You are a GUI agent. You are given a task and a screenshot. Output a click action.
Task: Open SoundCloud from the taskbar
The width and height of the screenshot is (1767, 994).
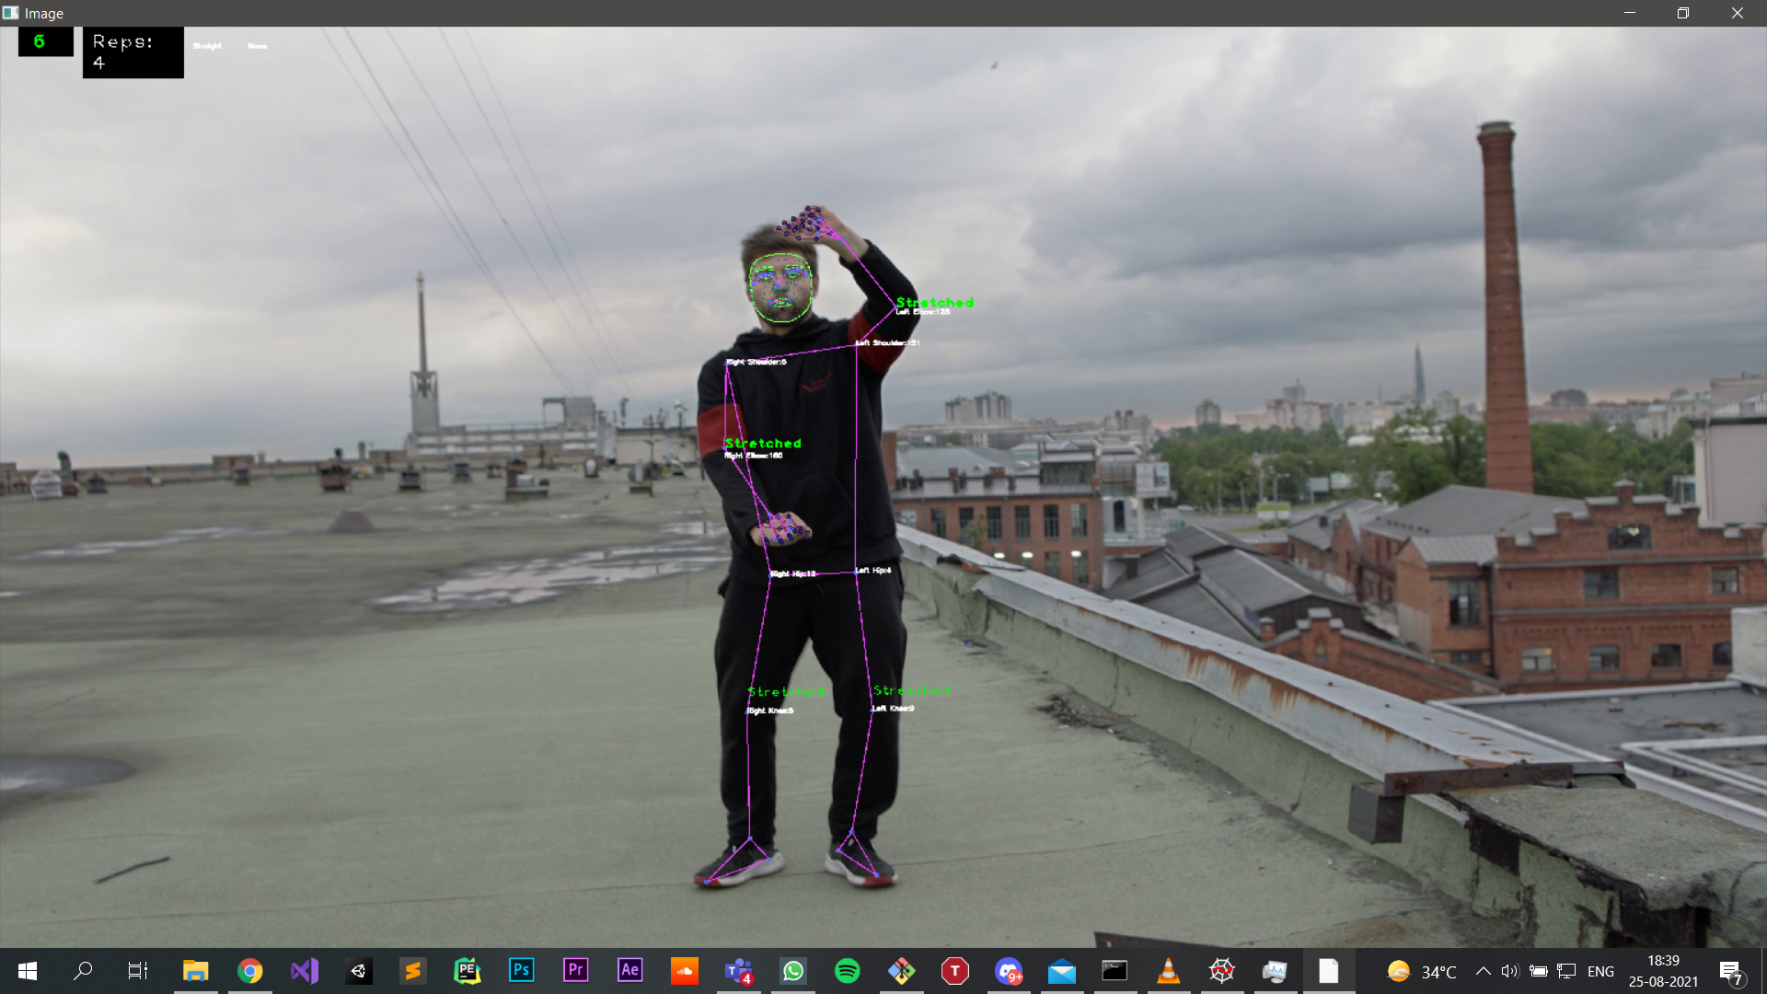pyautogui.click(x=684, y=971)
